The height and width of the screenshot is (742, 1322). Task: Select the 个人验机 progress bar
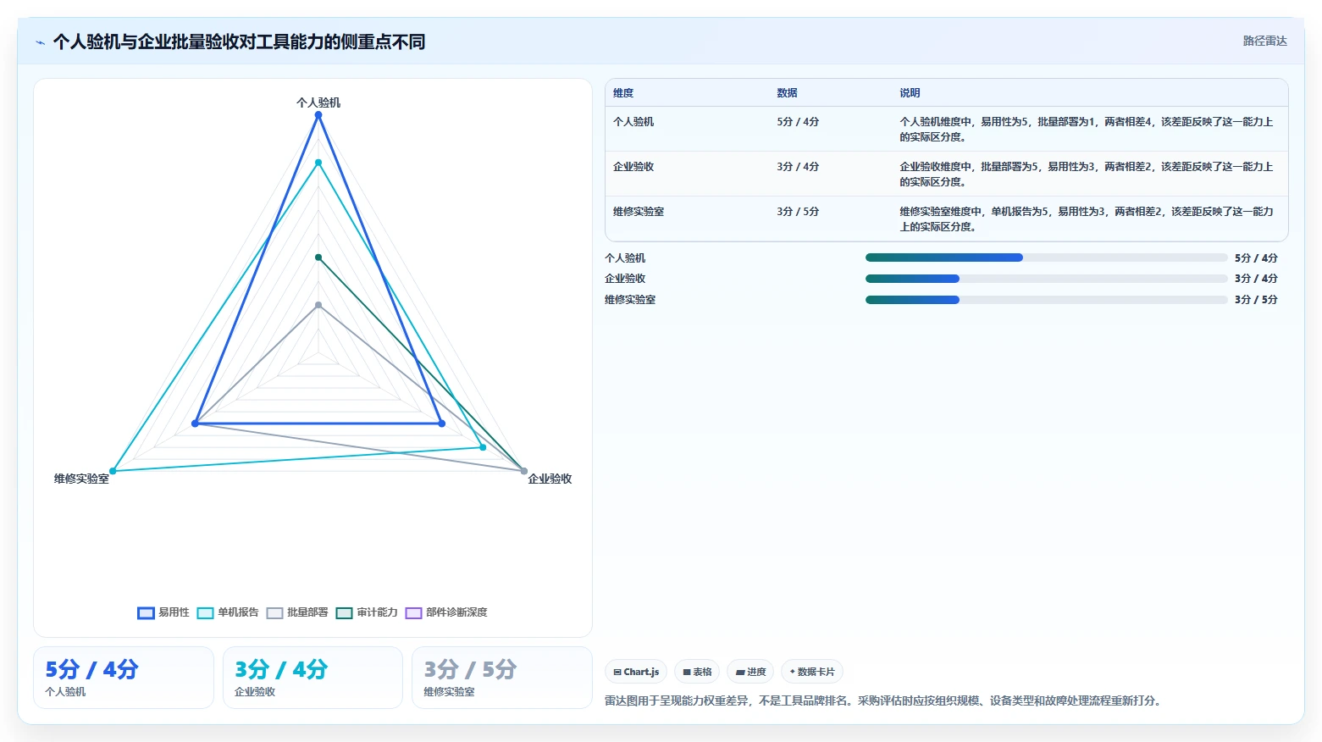[1046, 257]
